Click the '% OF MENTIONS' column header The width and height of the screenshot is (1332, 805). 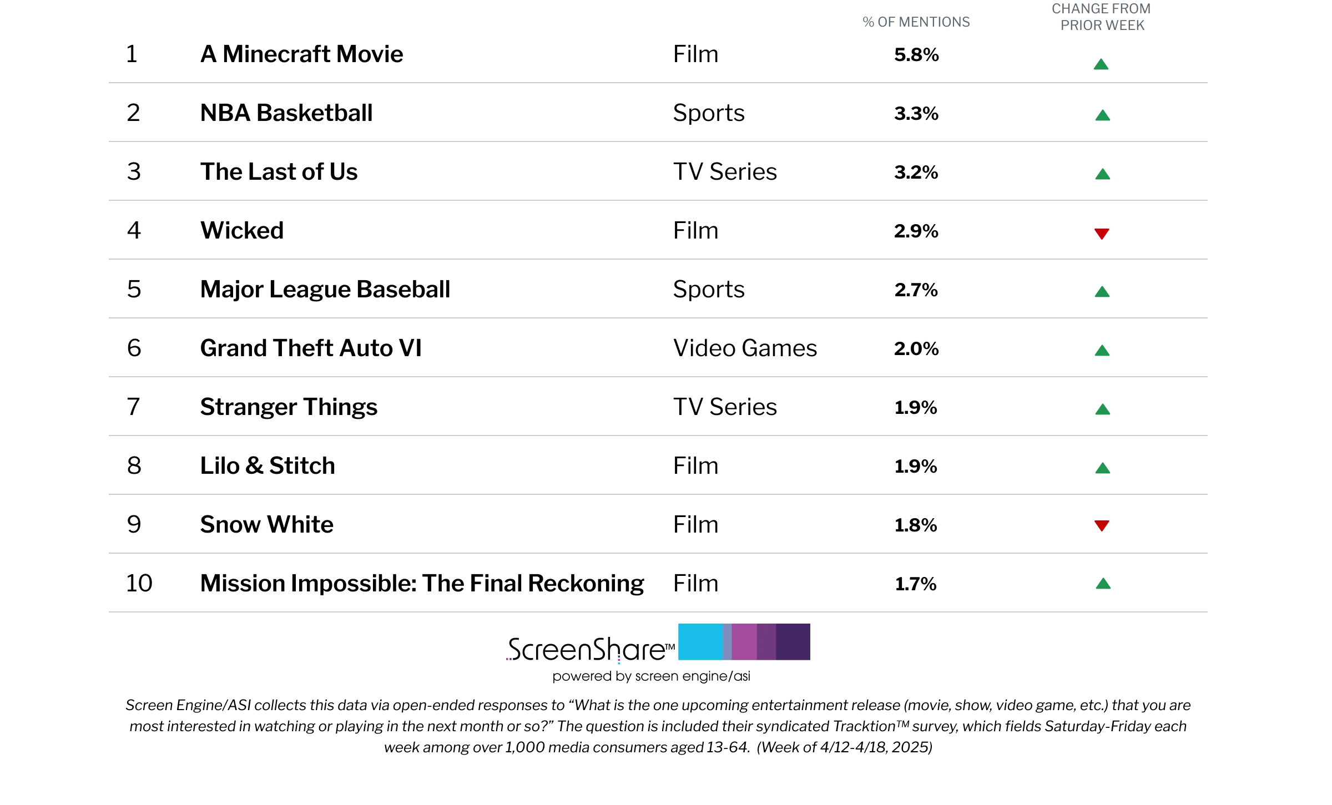916,22
